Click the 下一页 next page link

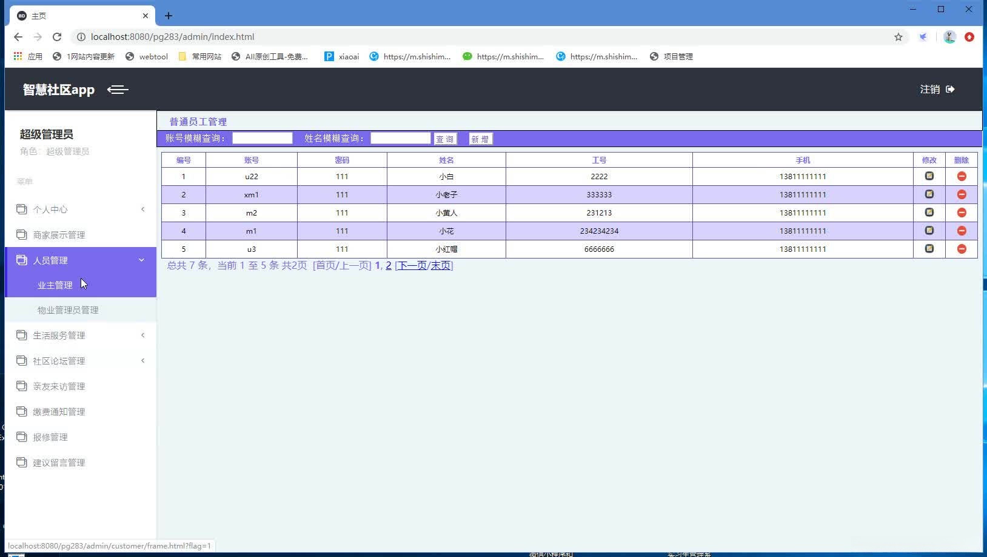(412, 265)
